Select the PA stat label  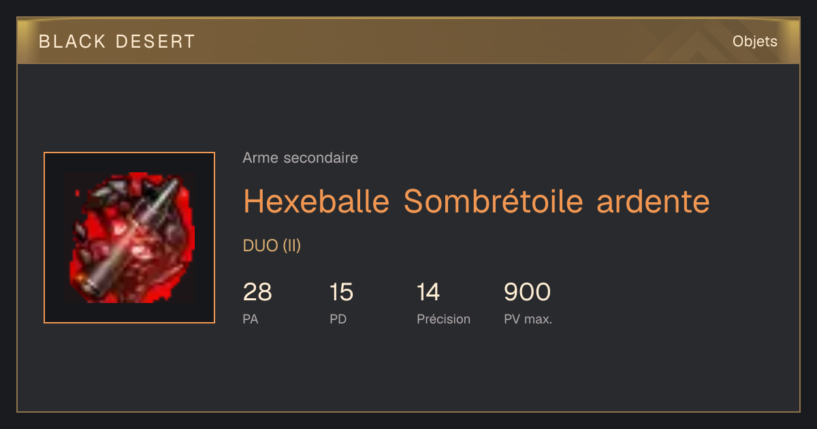(251, 319)
